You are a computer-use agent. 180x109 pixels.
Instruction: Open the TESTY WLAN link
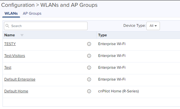[x=10, y=44]
